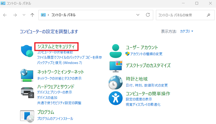Expand the address bar history dropdown

pyautogui.click(x=138, y=15)
